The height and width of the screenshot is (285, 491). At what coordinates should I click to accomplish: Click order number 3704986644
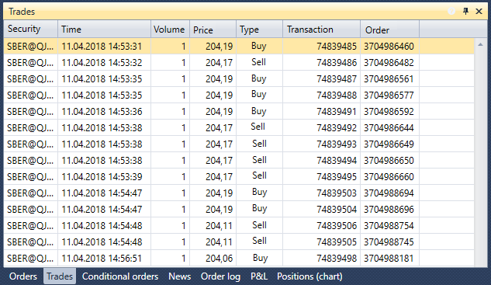(389, 127)
